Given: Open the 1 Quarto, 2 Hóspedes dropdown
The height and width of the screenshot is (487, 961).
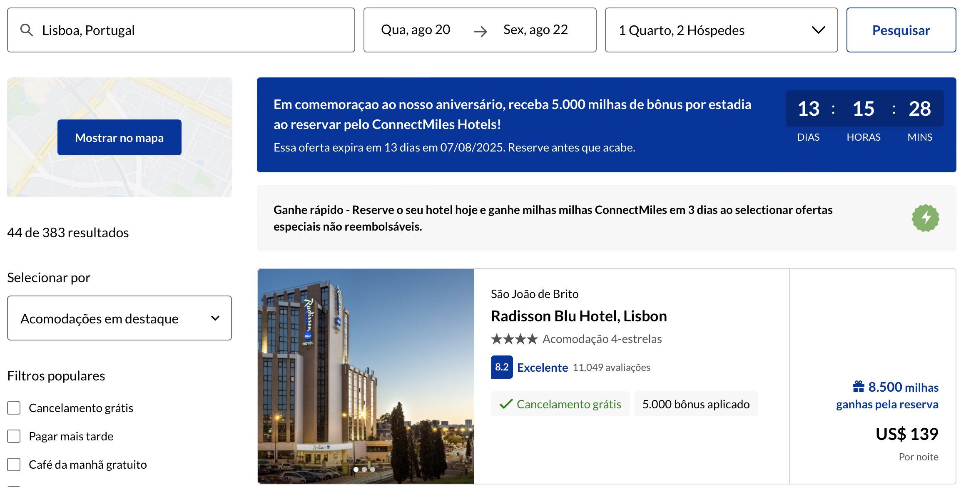Looking at the screenshot, I should tap(721, 30).
